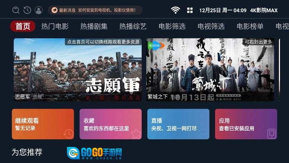289x163 pixels.
Task: Open the 直播 live TV card
Action: [x=178, y=124]
